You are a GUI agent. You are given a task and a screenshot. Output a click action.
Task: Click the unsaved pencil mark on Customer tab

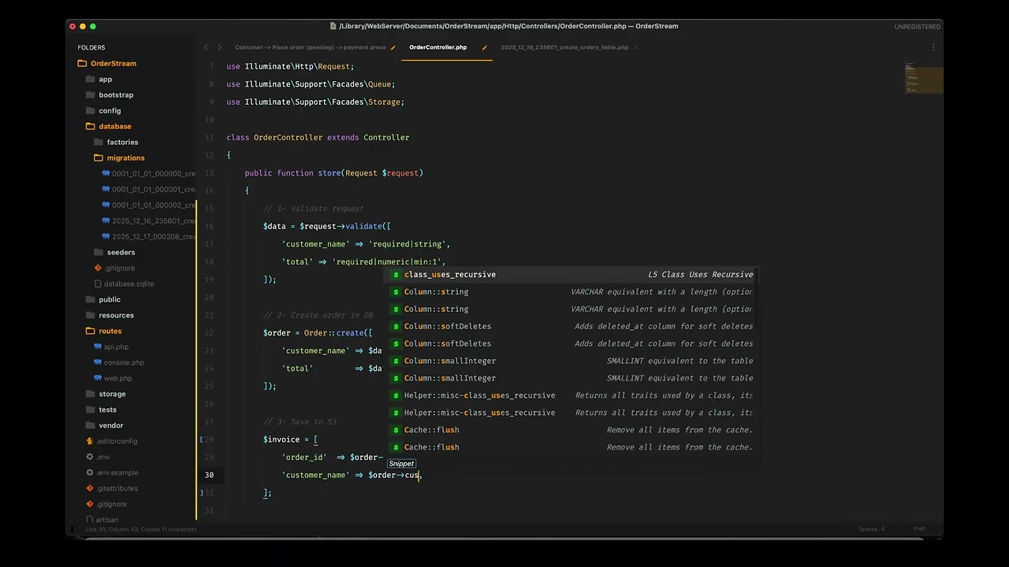pyautogui.click(x=393, y=47)
